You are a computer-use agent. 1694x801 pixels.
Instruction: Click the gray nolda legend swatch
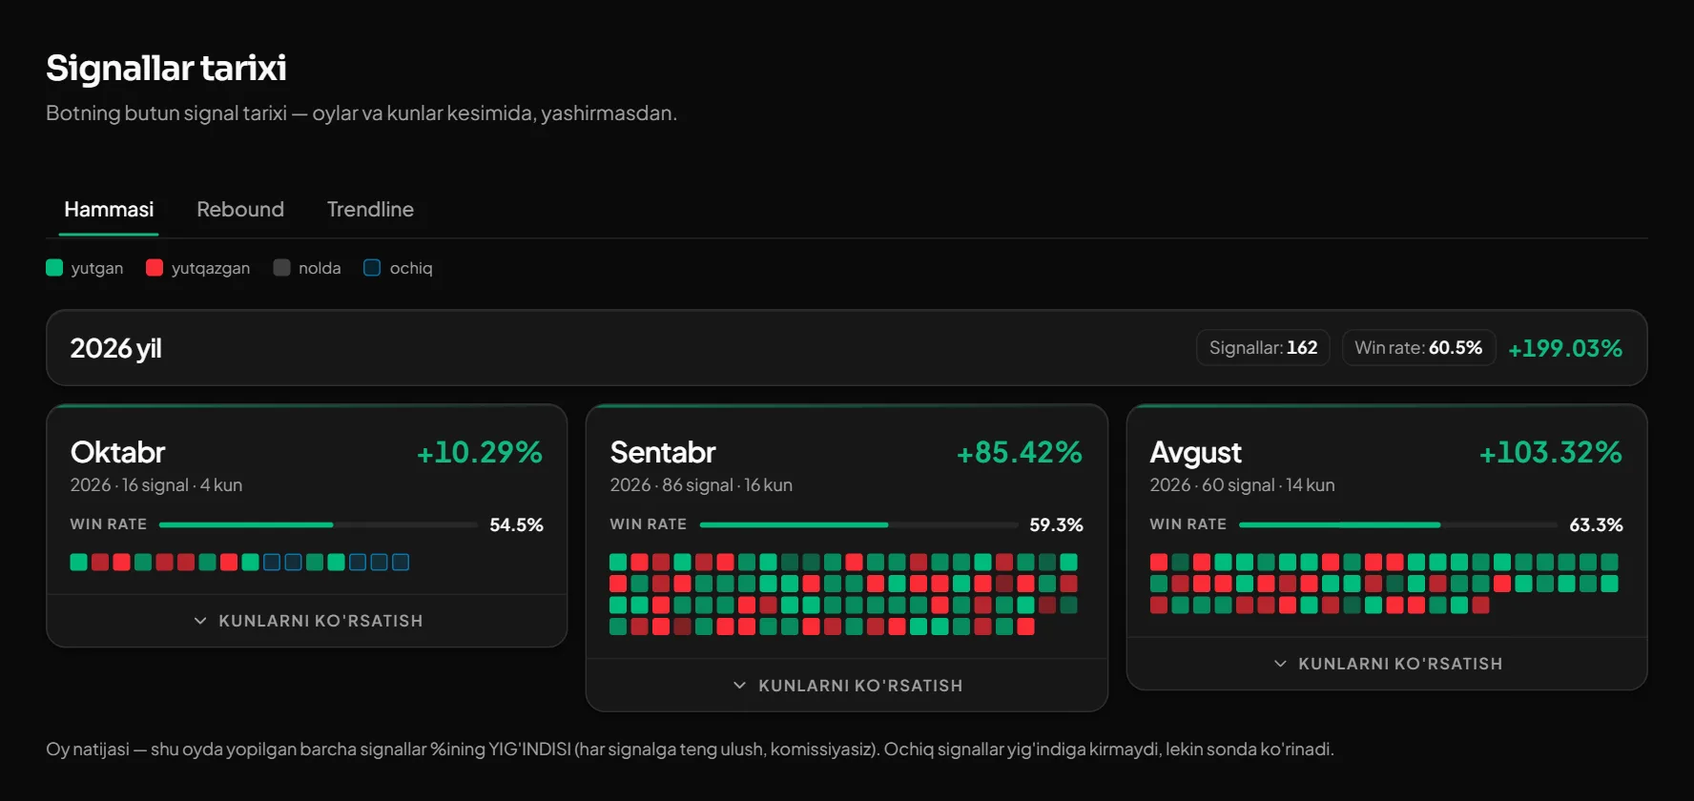(281, 268)
